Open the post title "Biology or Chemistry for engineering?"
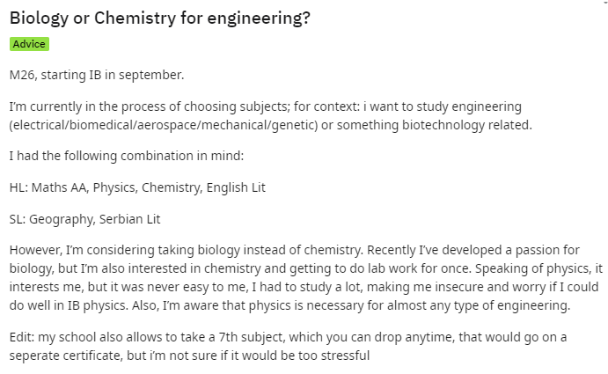This screenshot has height=374, width=608. (x=160, y=18)
